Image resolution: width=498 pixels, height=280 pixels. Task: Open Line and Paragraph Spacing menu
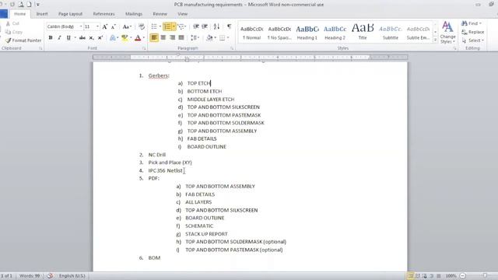click(x=195, y=38)
